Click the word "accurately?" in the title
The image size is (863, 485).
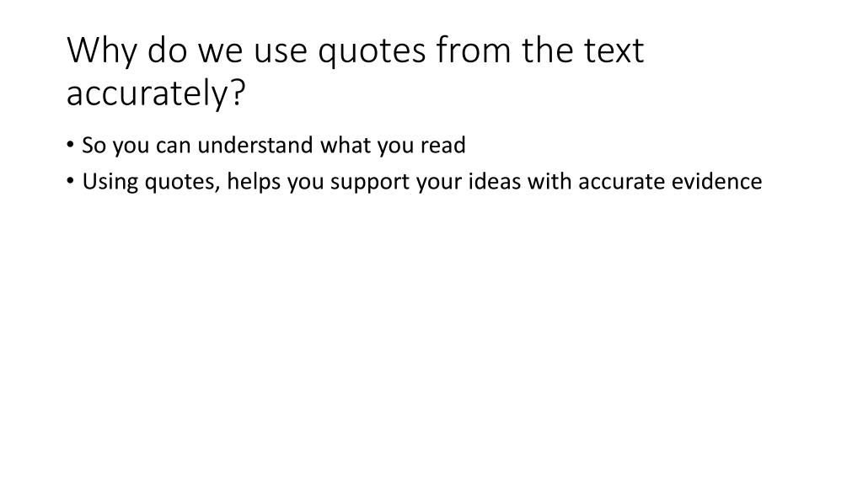pos(156,94)
